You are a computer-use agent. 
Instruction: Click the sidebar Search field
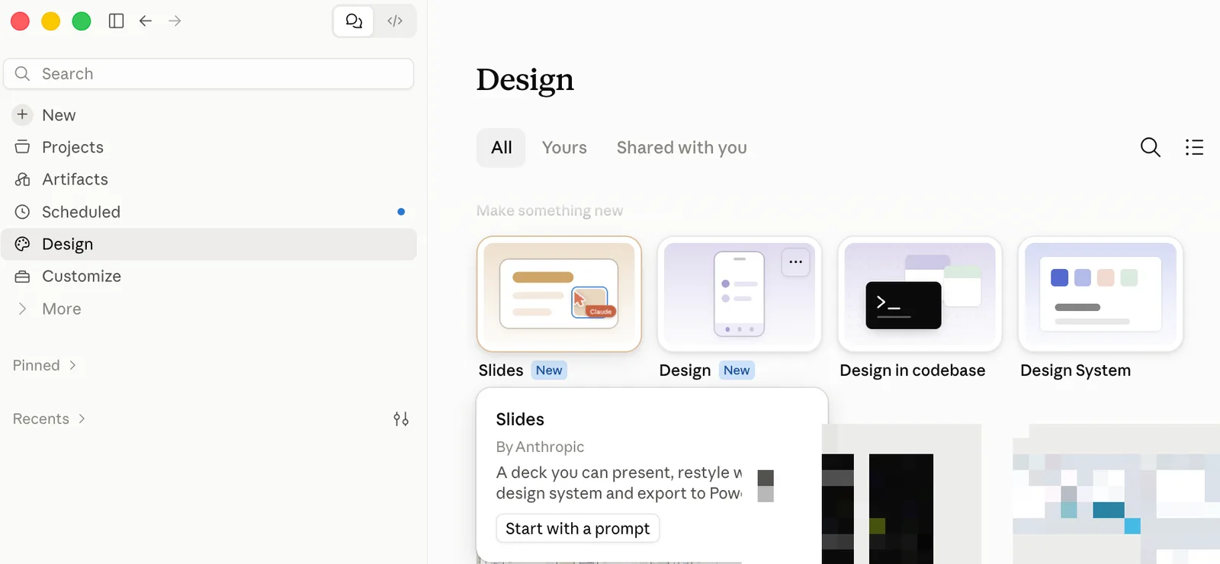(x=209, y=74)
